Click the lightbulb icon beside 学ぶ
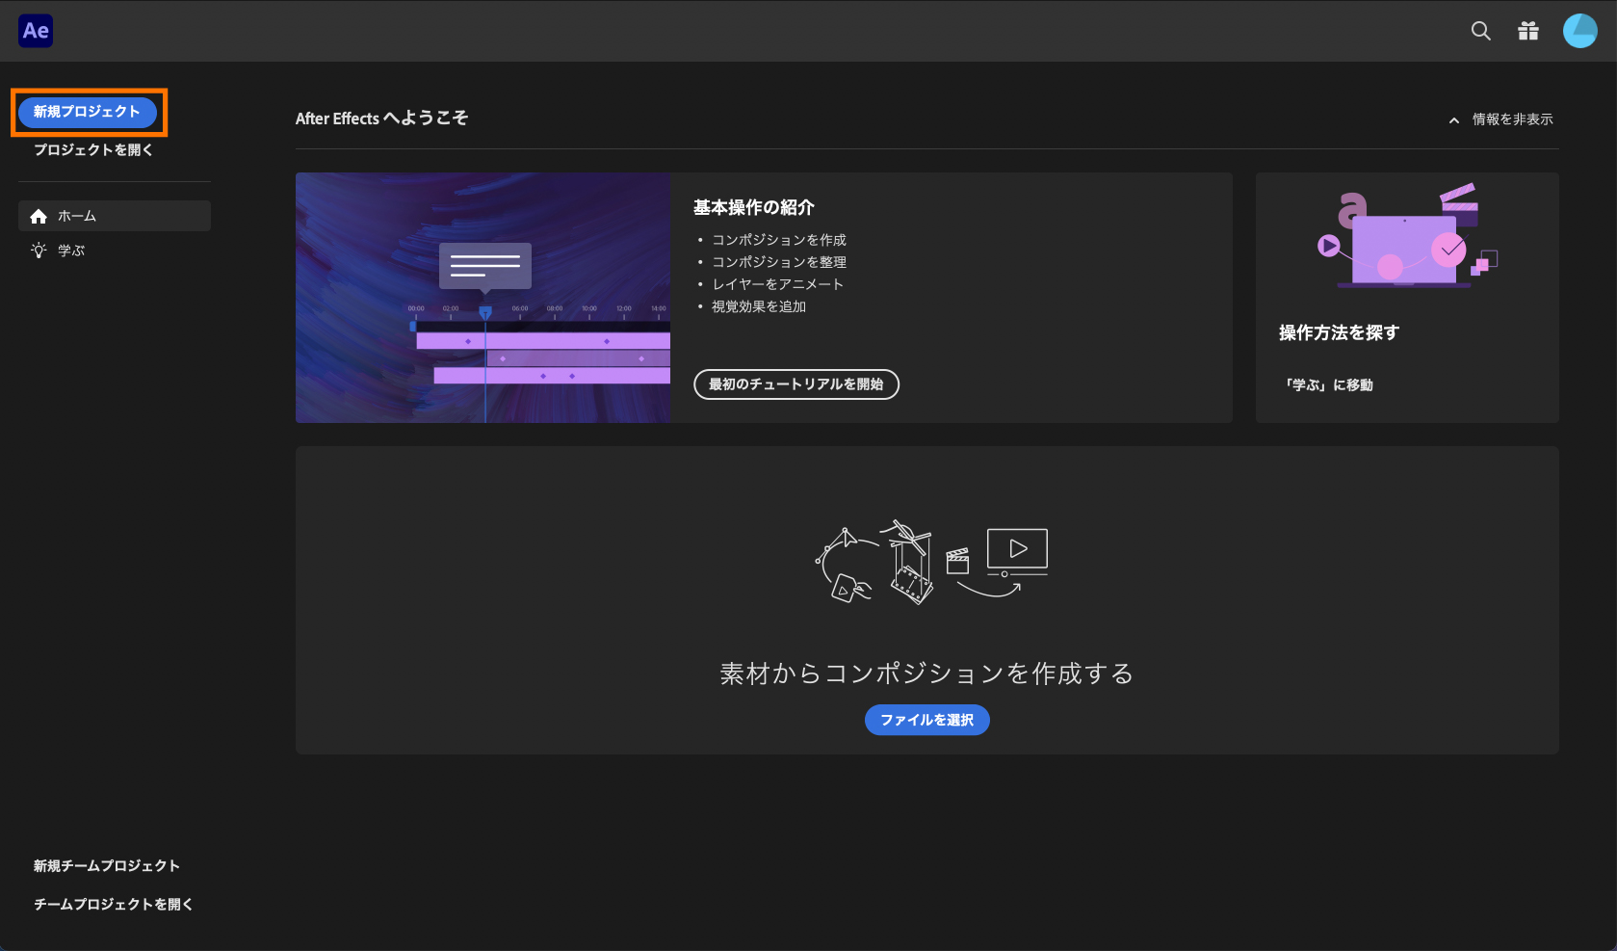Screen dimensions: 1617x951 pos(39,251)
